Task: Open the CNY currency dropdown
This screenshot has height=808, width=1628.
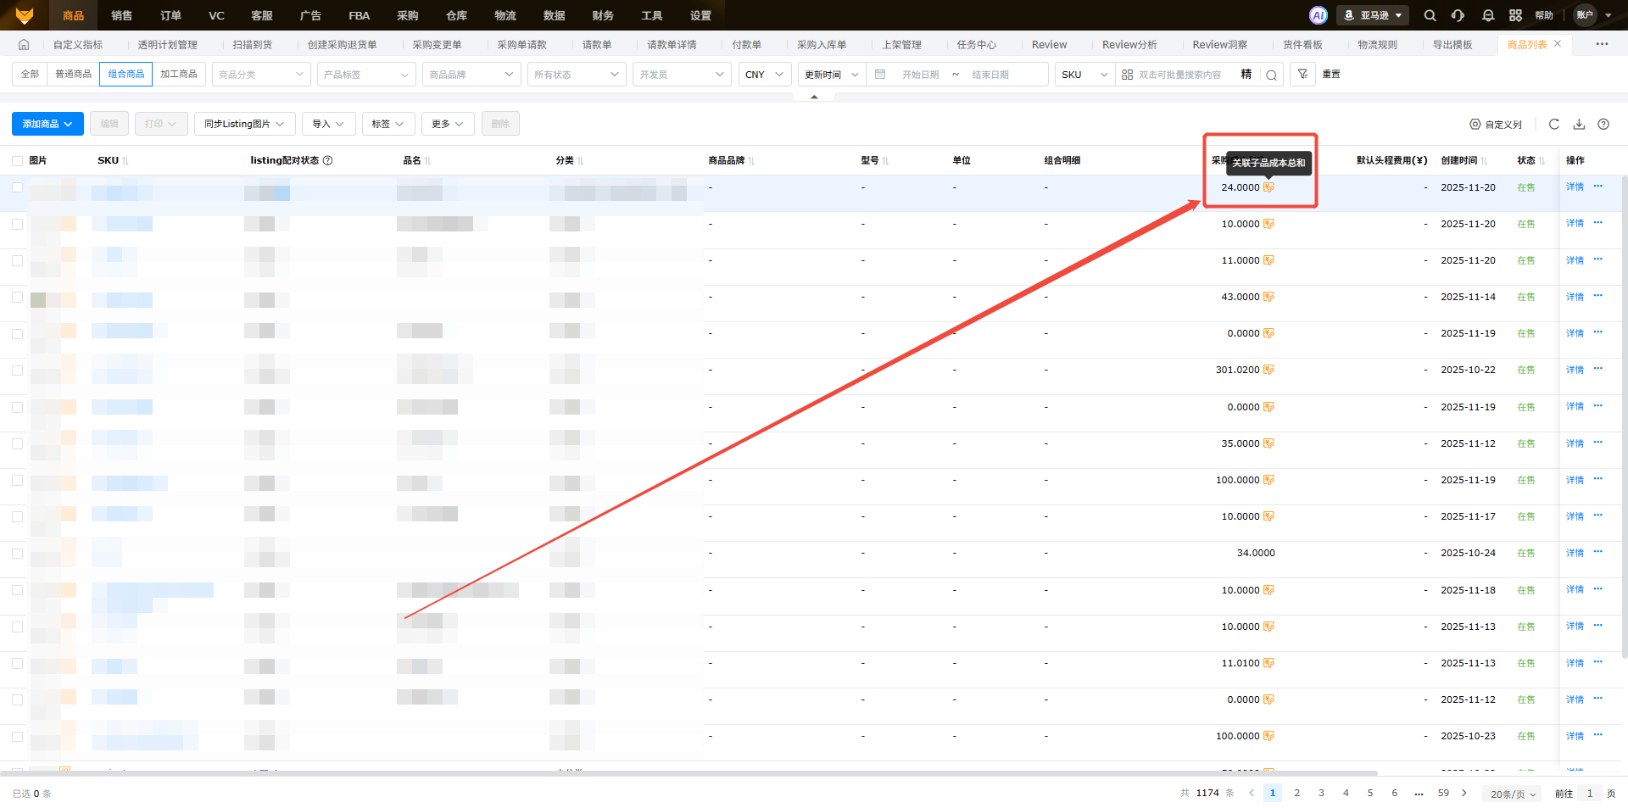Action: [x=765, y=75]
